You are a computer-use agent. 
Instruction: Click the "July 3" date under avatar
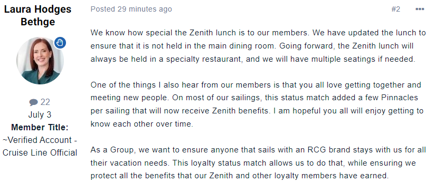pyautogui.click(x=40, y=114)
